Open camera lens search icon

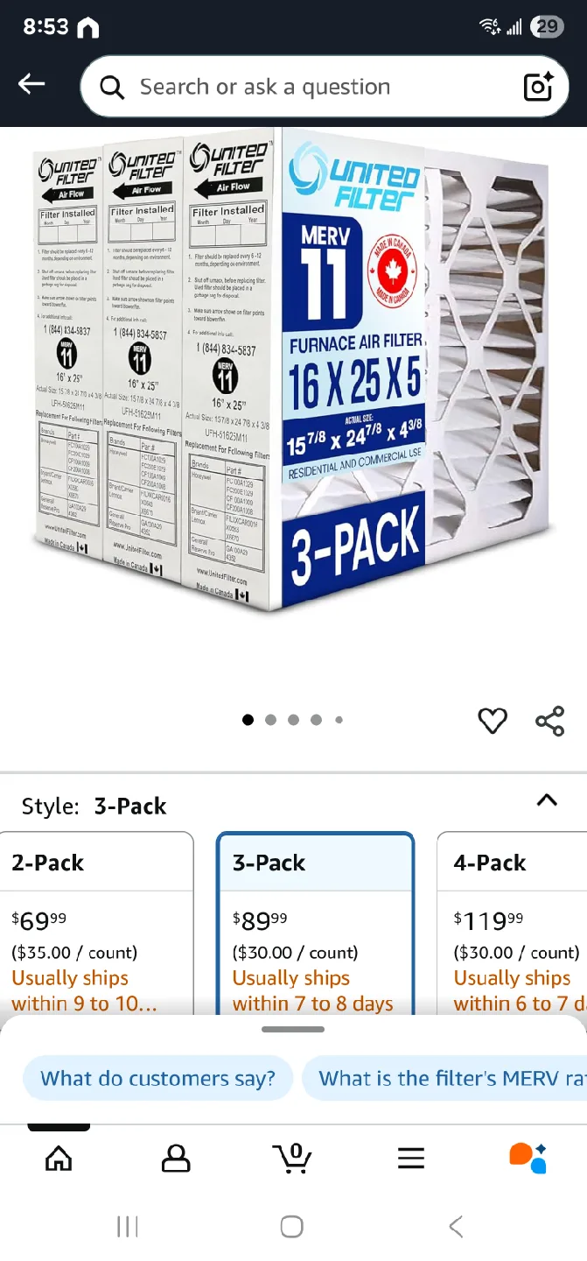pyautogui.click(x=539, y=87)
